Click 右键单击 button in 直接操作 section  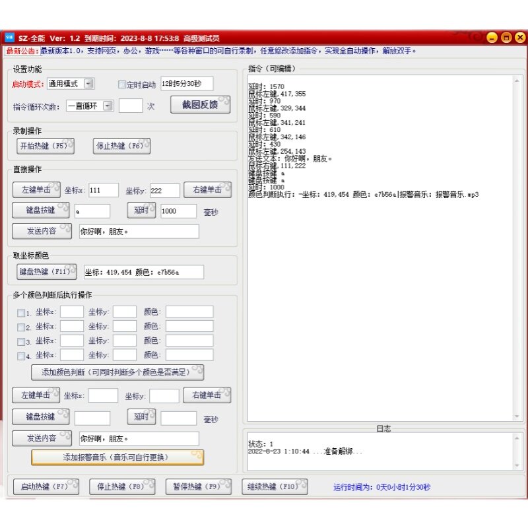coord(207,190)
